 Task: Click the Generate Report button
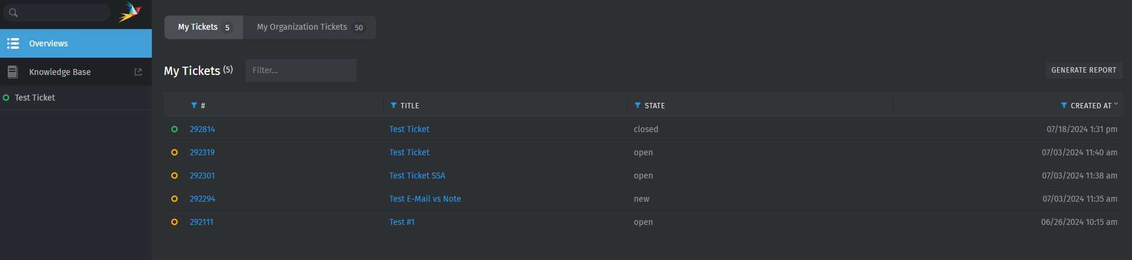[x=1084, y=70]
